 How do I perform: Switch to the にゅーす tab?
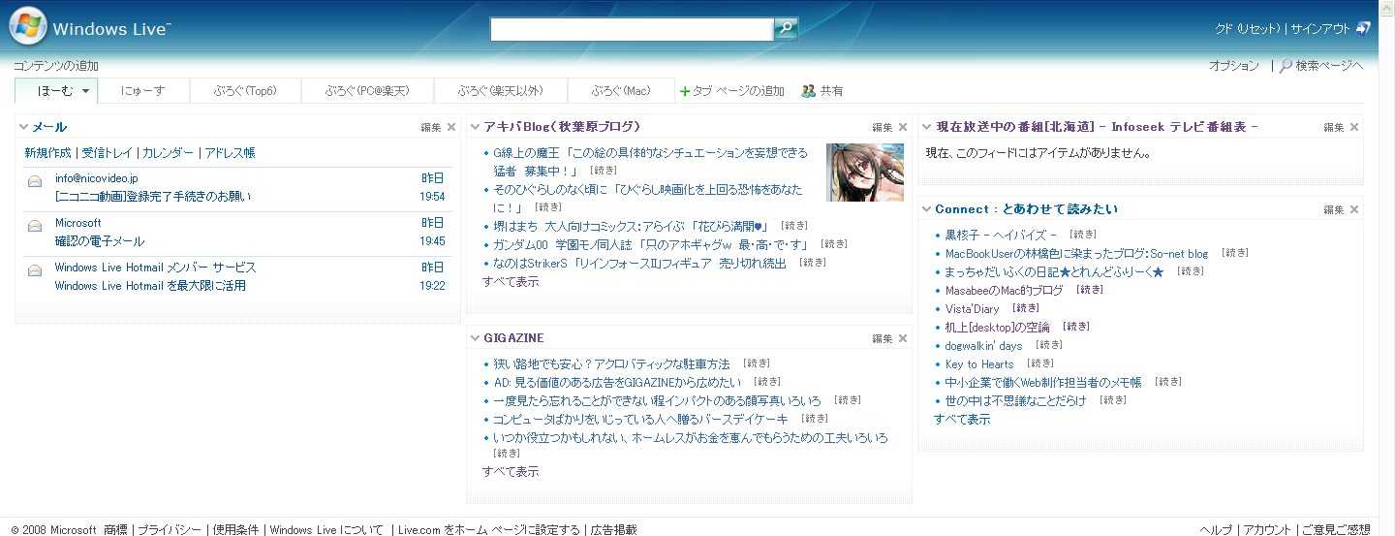point(143,91)
